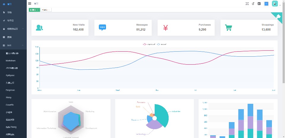Viewport: 285px width, 138px height.
Task: Toggle the actual series legend
Action: point(161,44)
